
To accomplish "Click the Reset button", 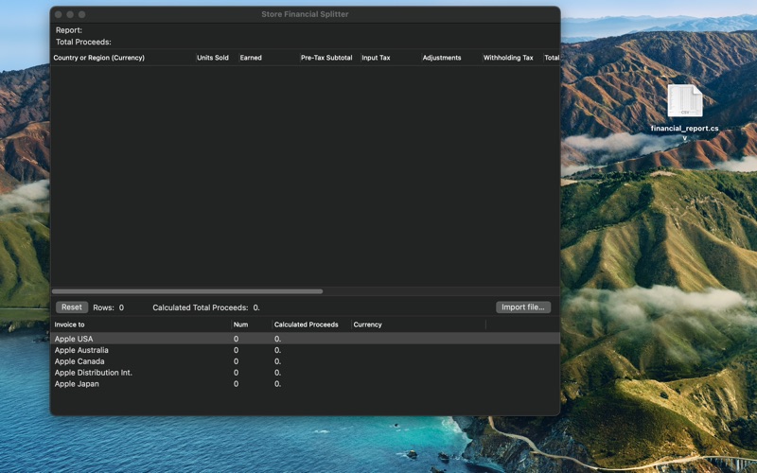I will tap(72, 307).
